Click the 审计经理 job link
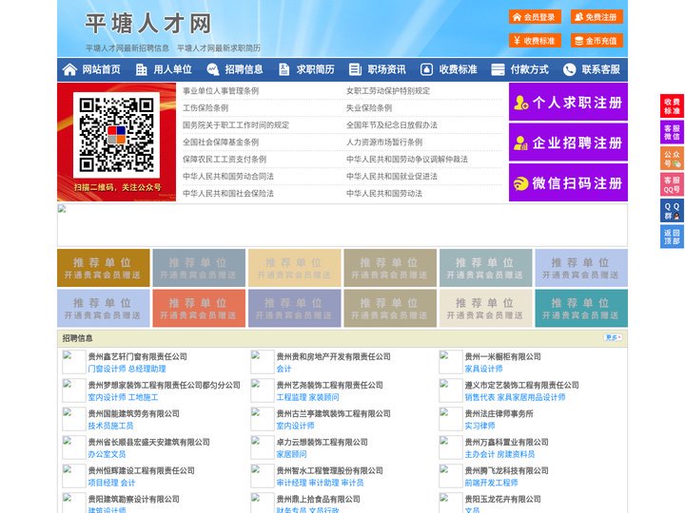Image resolution: width=685 pixels, height=513 pixels. point(291,483)
